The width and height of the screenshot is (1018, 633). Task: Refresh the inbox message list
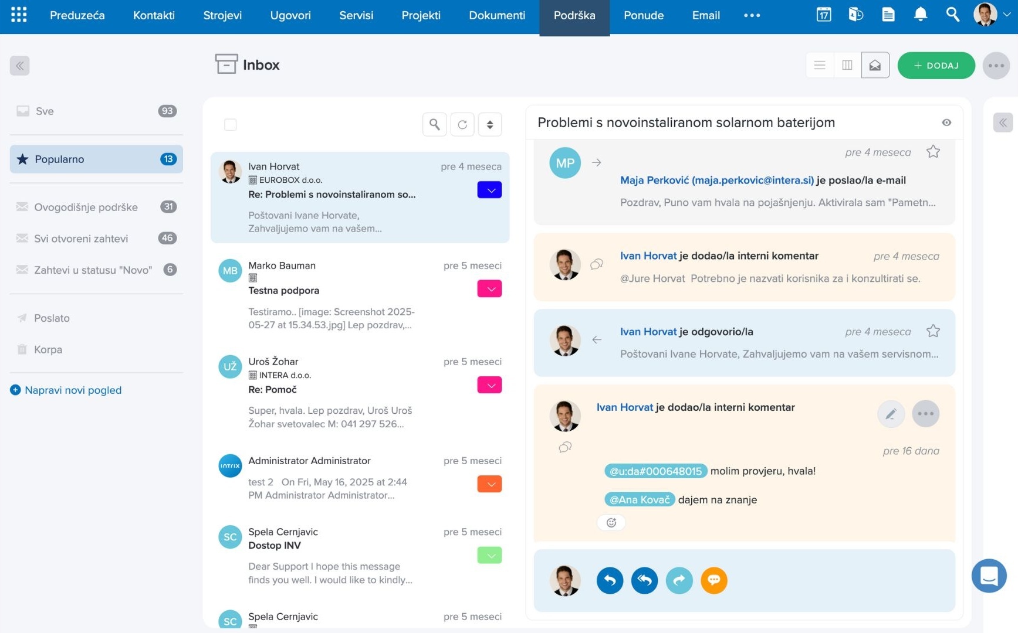click(462, 124)
